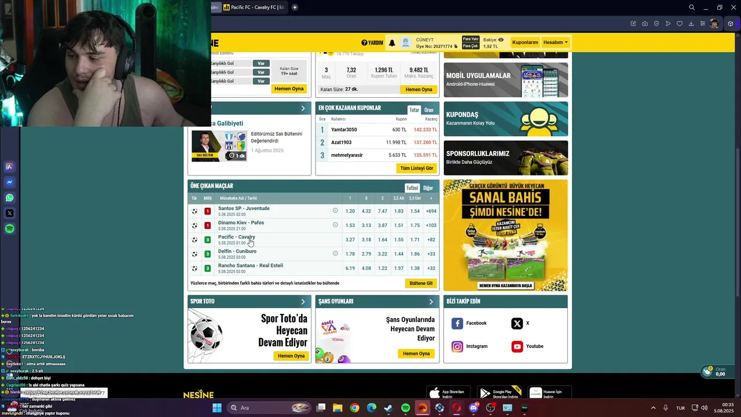Open the downloads icon in browser toolbar
Viewport: 741px width, 417px height.
click(x=691, y=24)
